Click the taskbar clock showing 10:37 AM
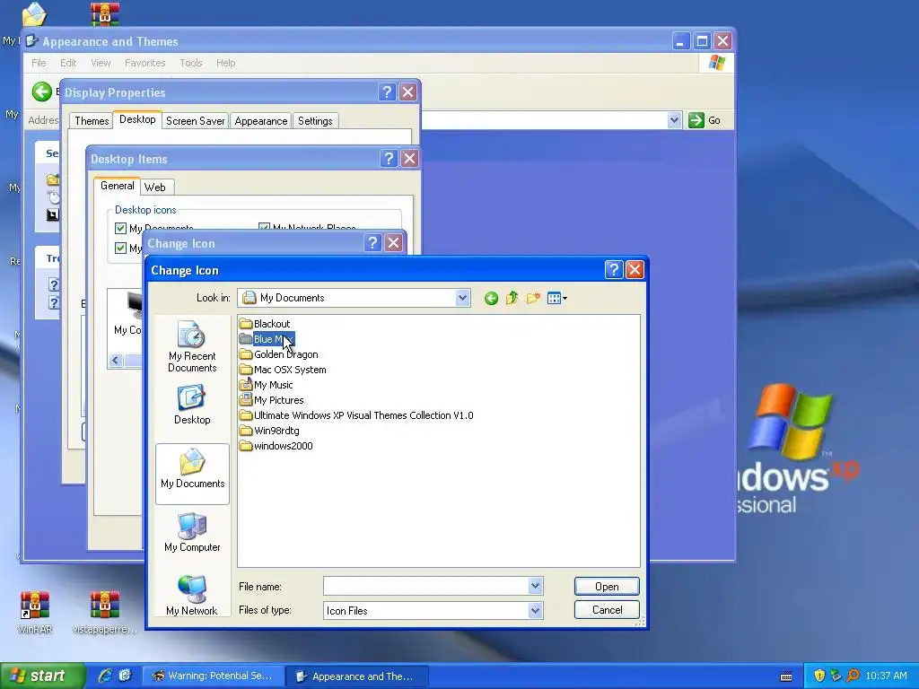 [x=886, y=676]
